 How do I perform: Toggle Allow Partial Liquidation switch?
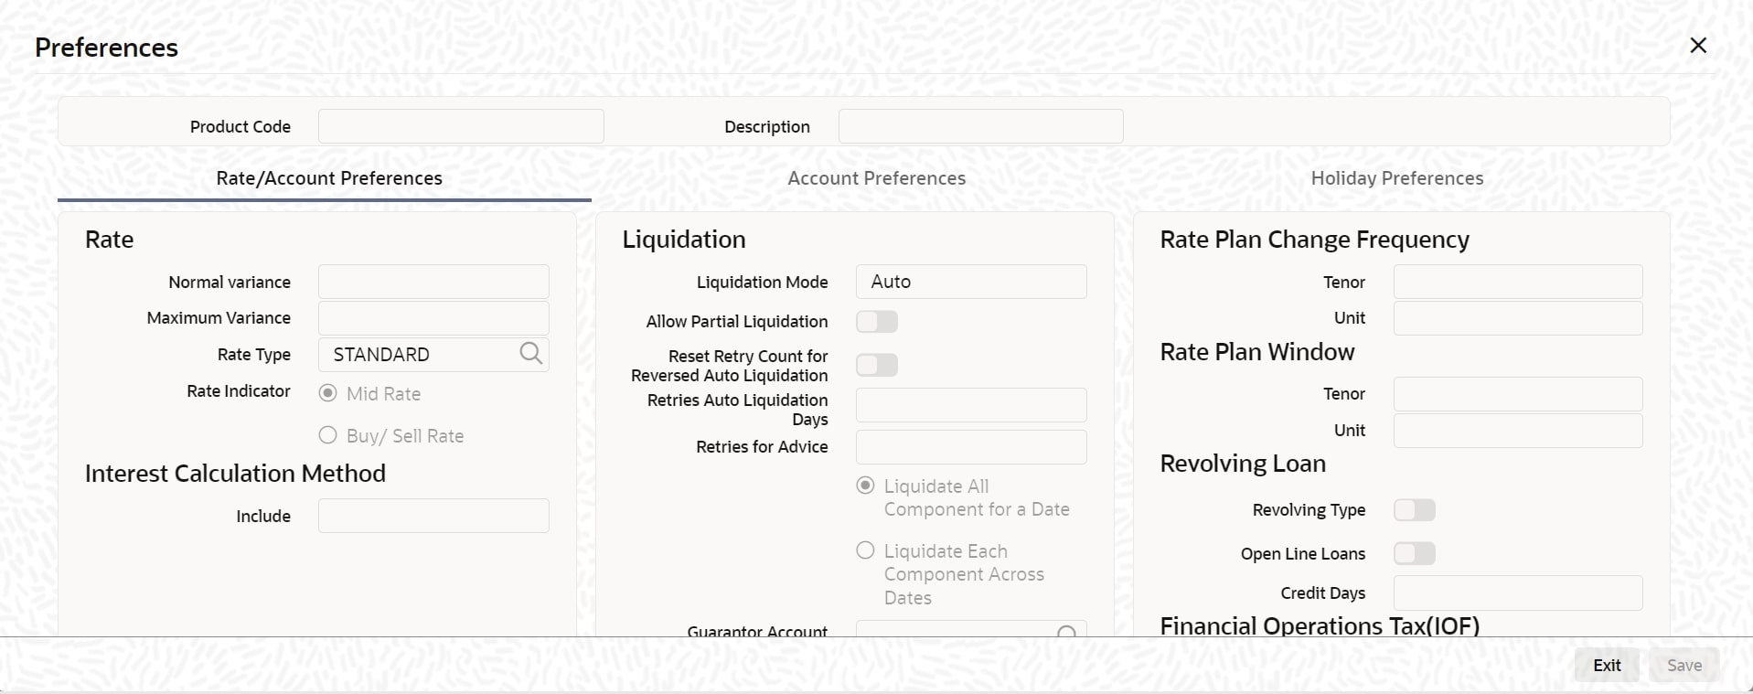pos(876,322)
